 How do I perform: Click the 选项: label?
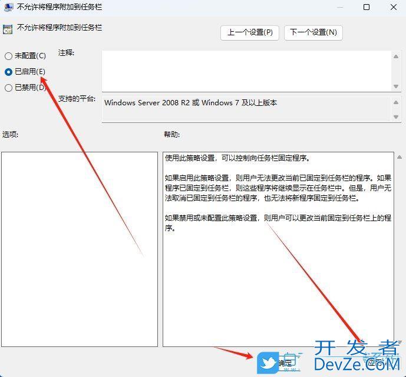click(x=11, y=134)
